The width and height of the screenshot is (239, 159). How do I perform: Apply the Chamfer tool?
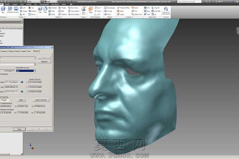pyautogui.click(x=53, y=8)
